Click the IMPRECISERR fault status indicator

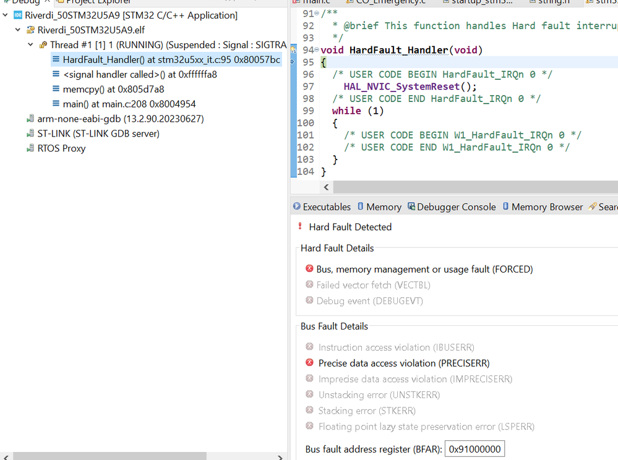tap(309, 378)
